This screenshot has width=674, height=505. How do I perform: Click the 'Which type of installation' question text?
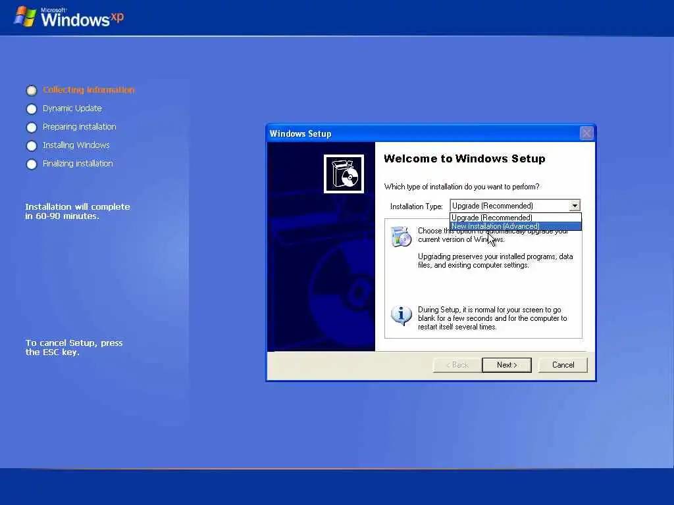(x=461, y=187)
